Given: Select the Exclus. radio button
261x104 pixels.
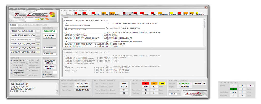Looking at the screenshot, I should pyautogui.click(x=43, y=72).
